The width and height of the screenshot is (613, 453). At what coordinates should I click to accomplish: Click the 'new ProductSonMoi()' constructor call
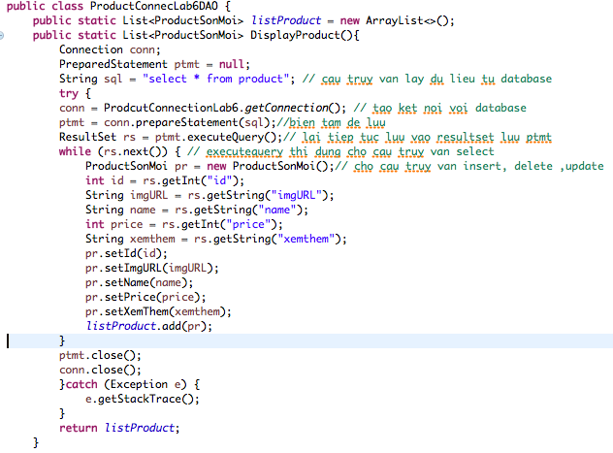(x=268, y=166)
